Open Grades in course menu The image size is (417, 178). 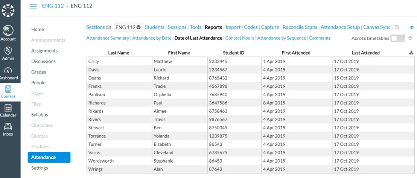pyautogui.click(x=38, y=72)
